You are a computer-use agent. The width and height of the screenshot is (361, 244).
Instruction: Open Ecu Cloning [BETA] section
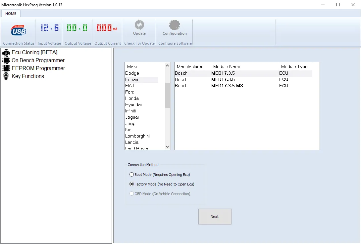pos(34,52)
